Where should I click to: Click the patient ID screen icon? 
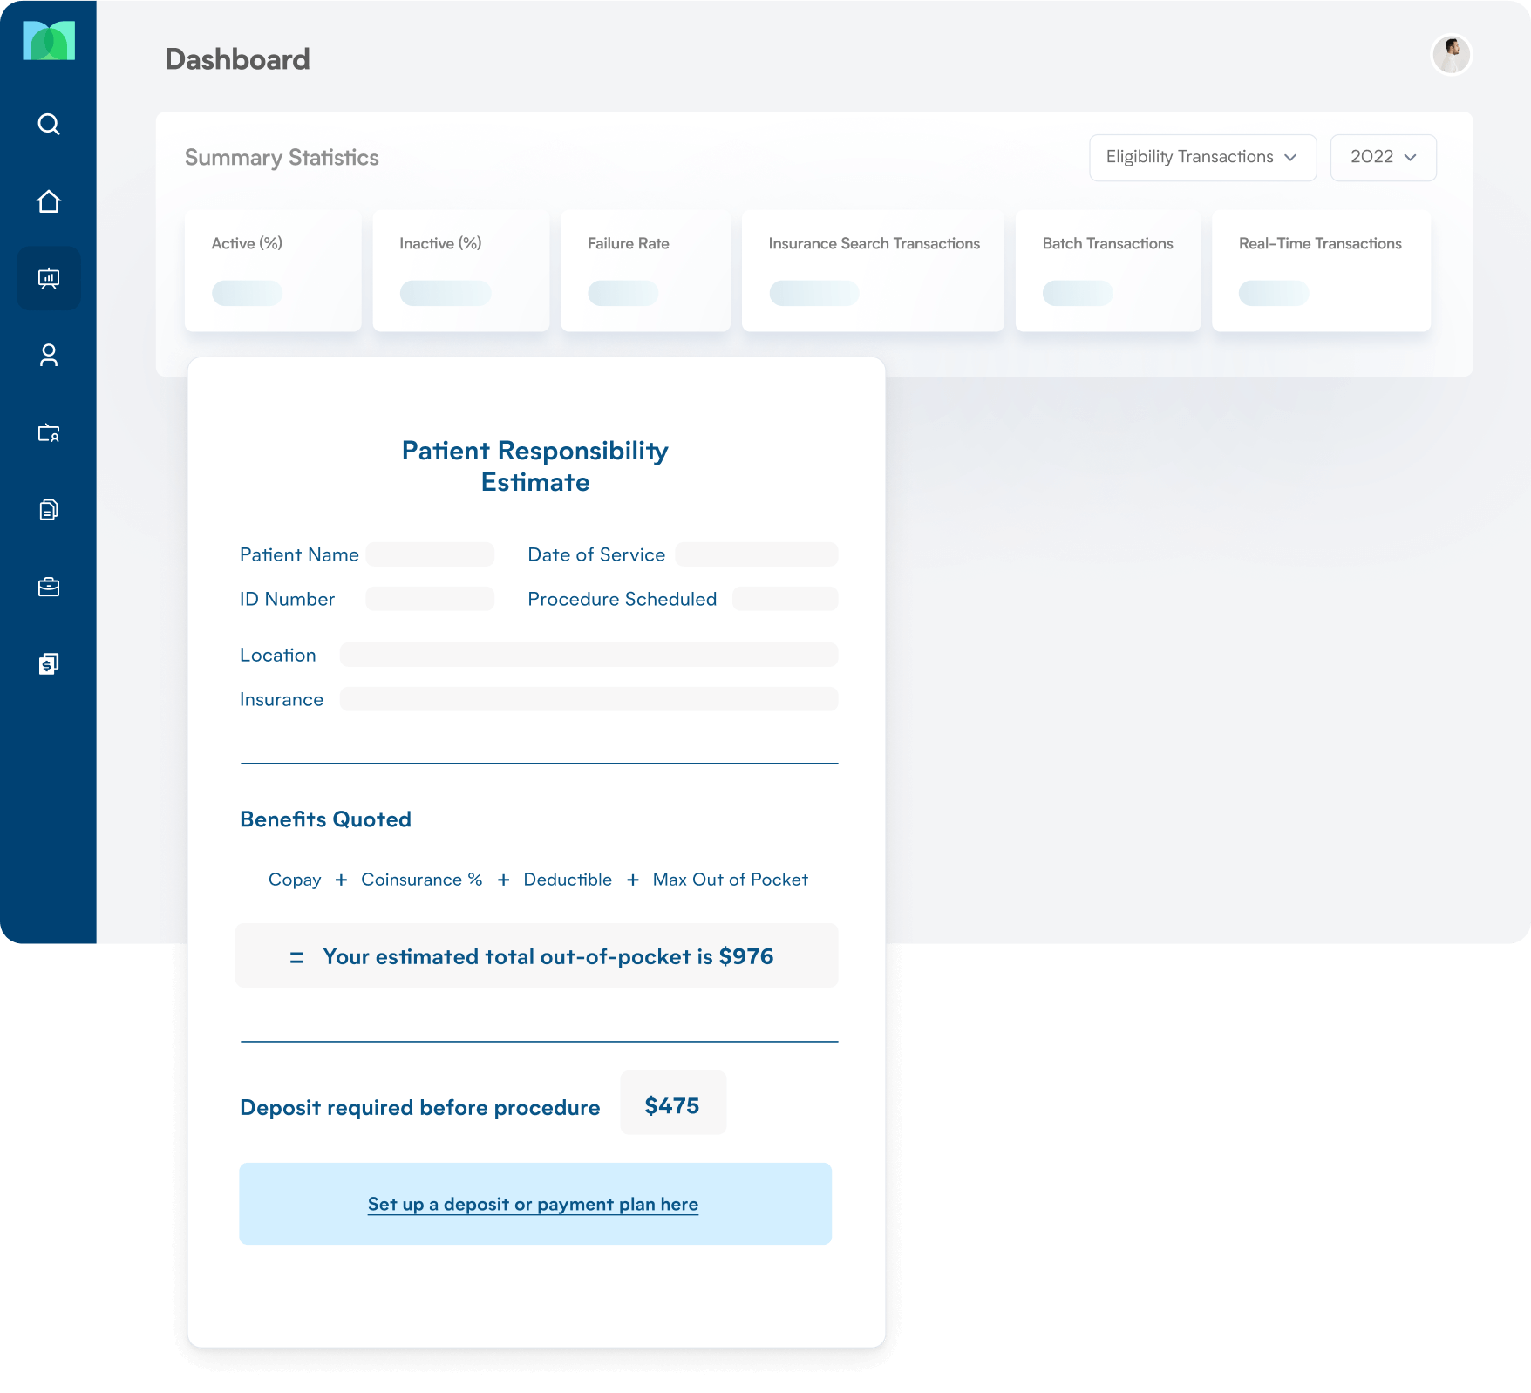pos(49,432)
